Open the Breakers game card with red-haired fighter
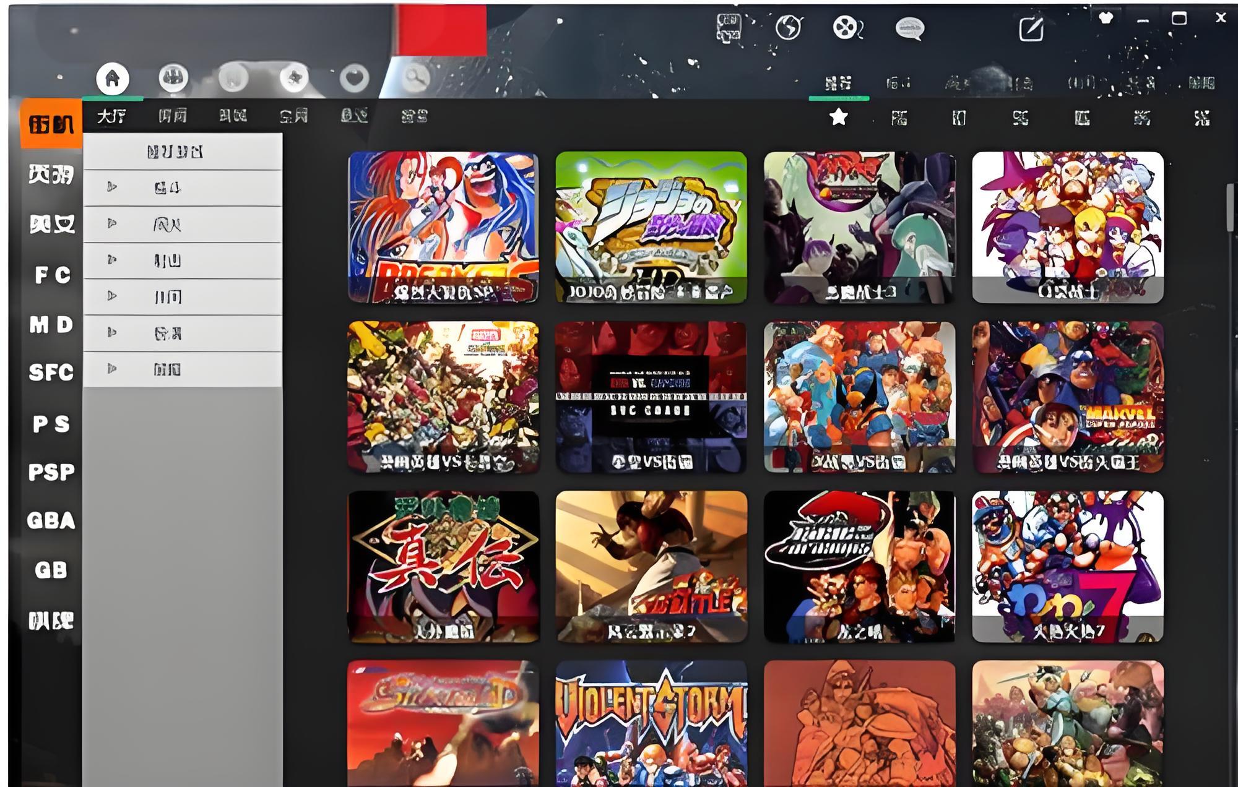Viewport: 1238px width, 787px height. pos(443,227)
